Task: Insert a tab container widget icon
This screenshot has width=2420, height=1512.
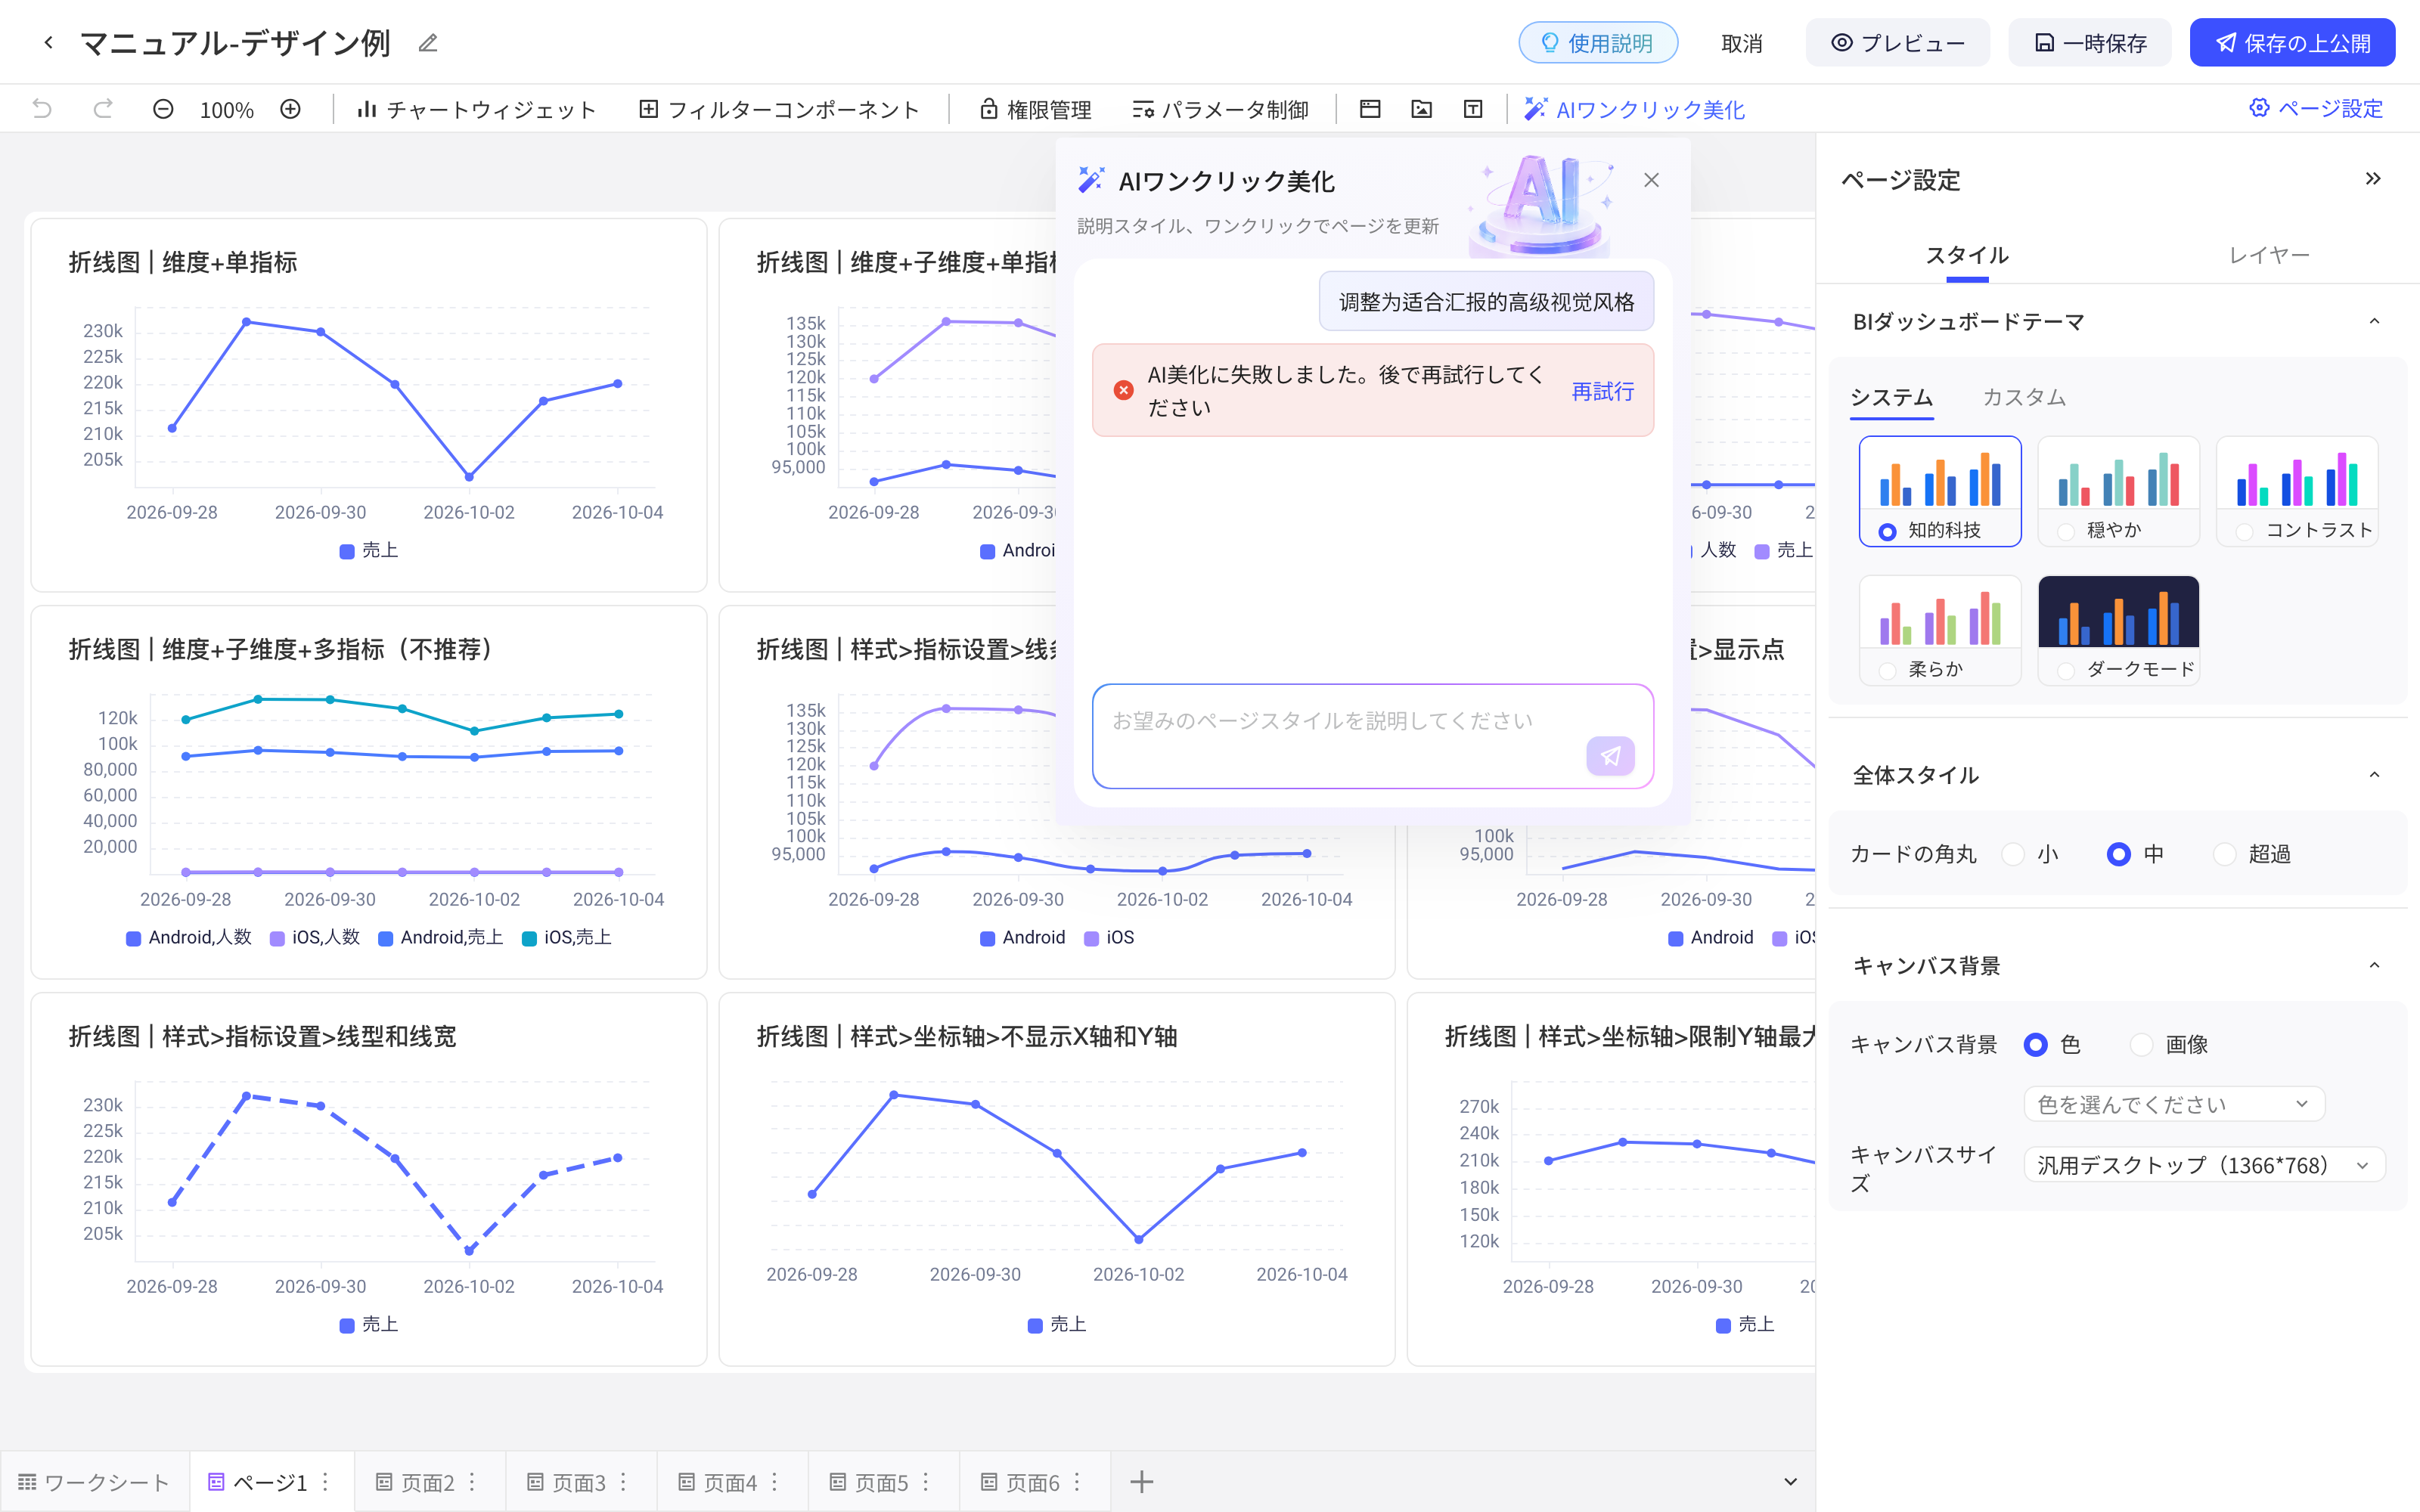Action: coord(1370,109)
